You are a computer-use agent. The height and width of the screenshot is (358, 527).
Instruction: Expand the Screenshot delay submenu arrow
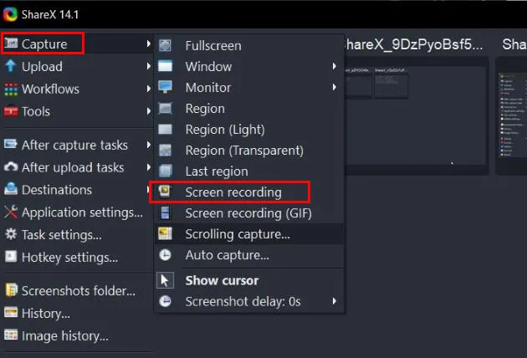(334, 301)
